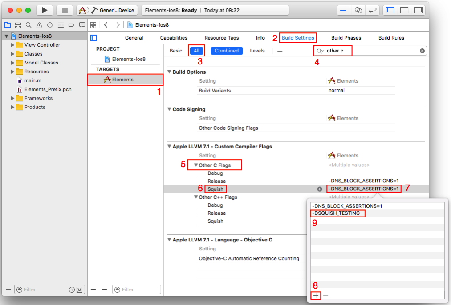The image size is (451, 305).
Task: Open the Version editor arrows icon
Action: (x=373, y=10)
